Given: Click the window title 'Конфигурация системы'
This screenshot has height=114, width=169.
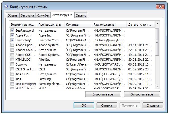Looking at the screenshot, I should click(x=29, y=7).
